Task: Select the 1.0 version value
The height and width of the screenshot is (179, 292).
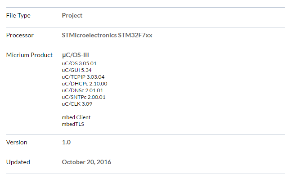Action: coord(66,142)
